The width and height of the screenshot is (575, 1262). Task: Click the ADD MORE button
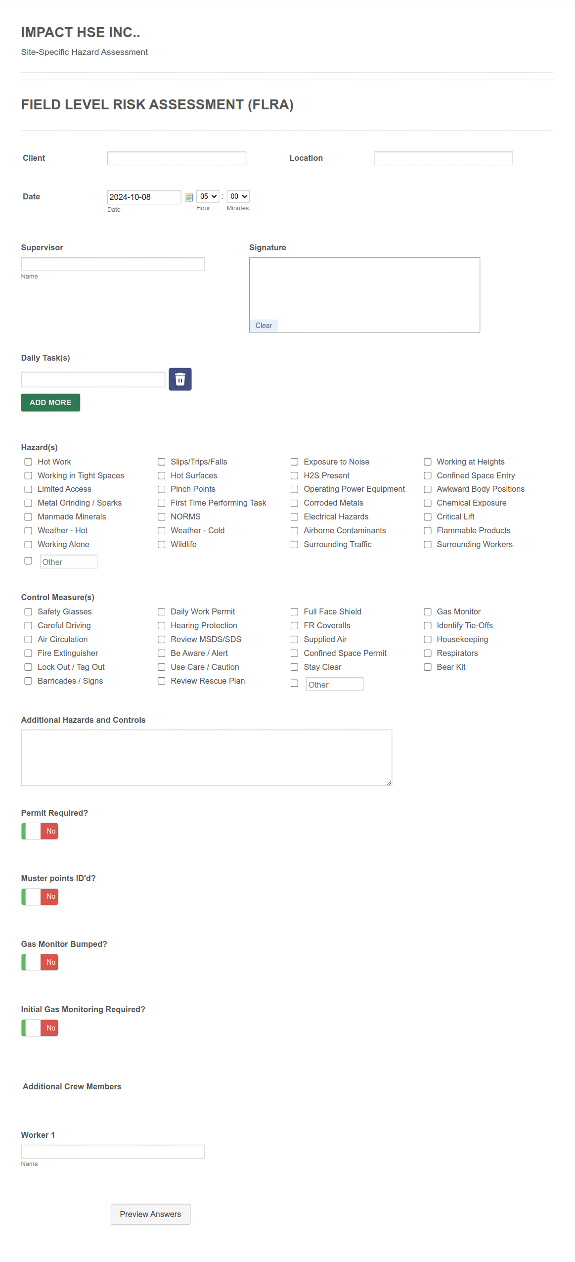point(50,403)
